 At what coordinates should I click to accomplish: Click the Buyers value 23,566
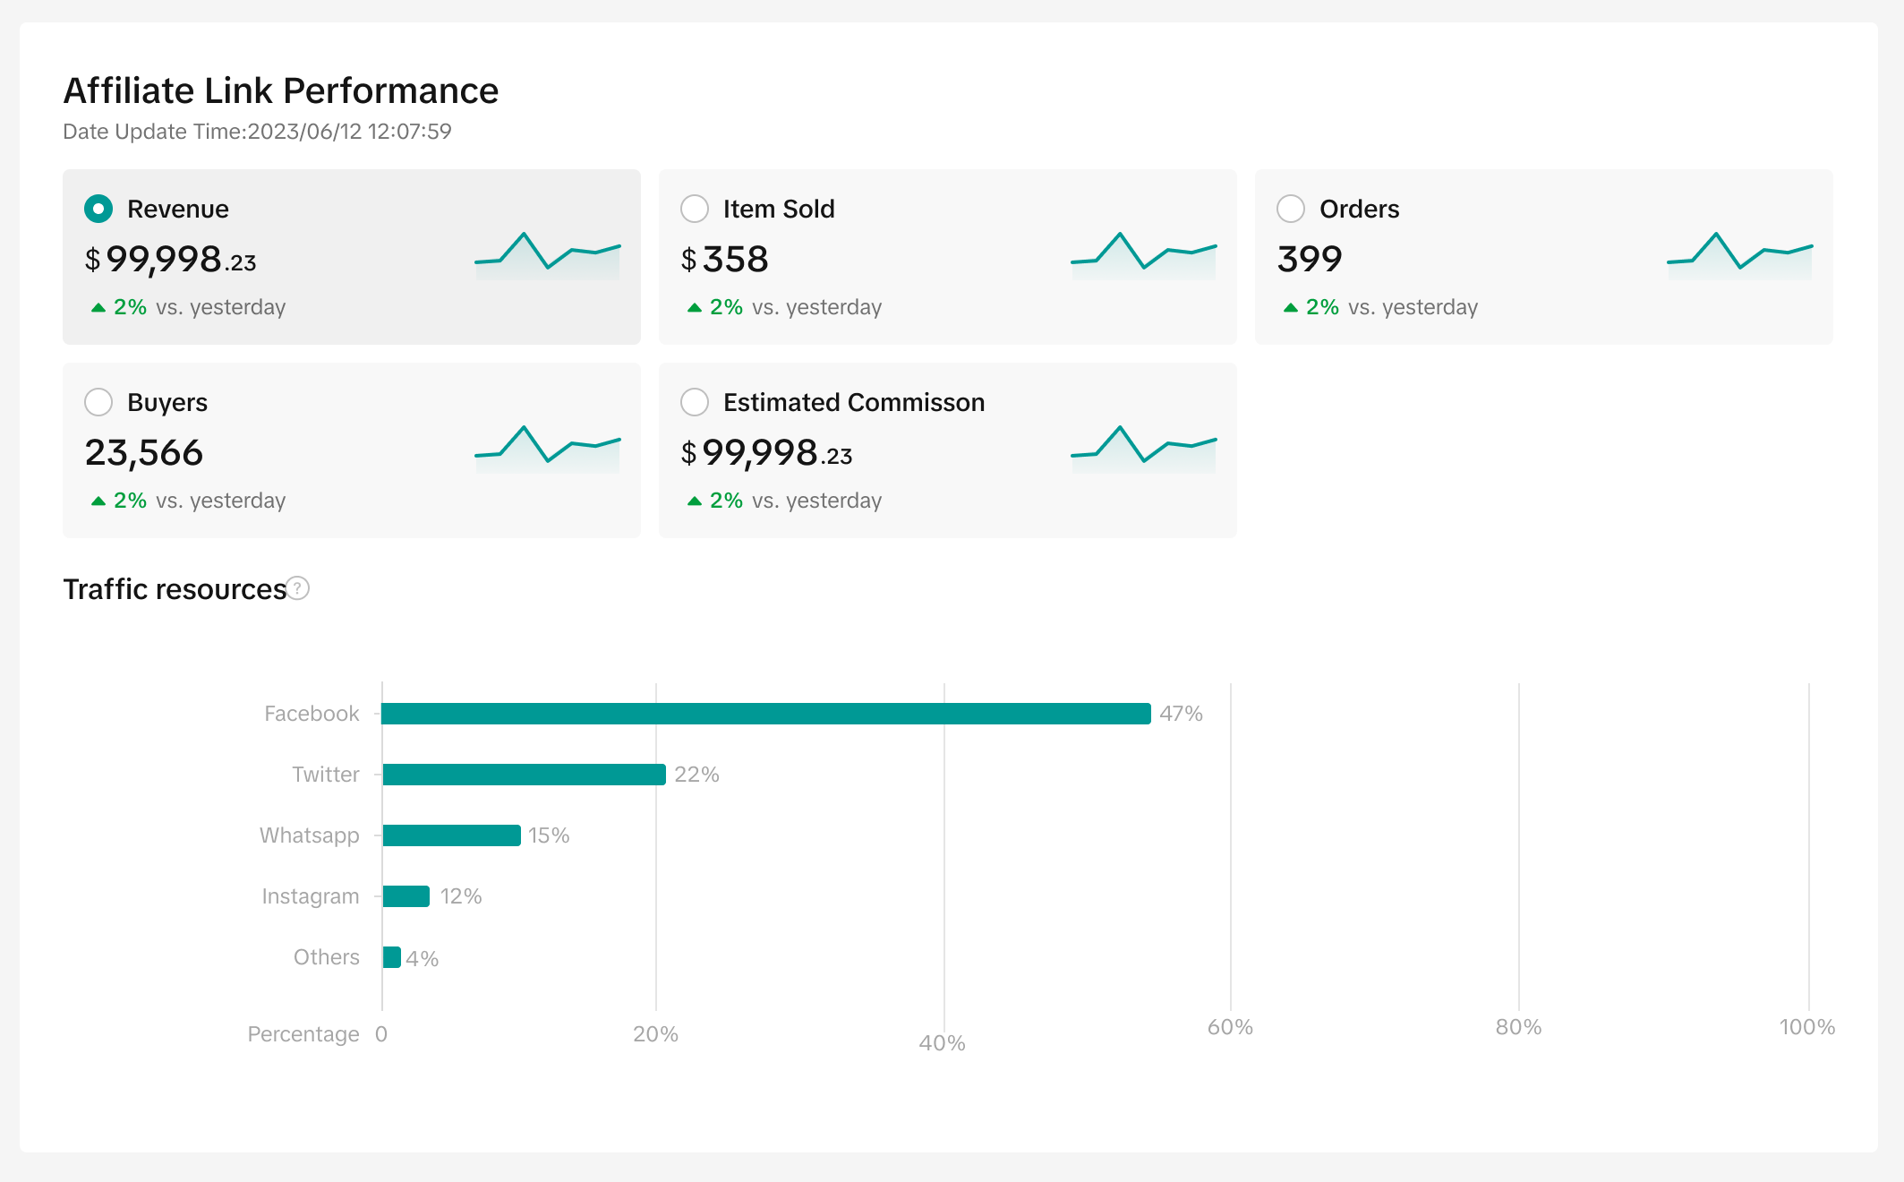coord(144,453)
